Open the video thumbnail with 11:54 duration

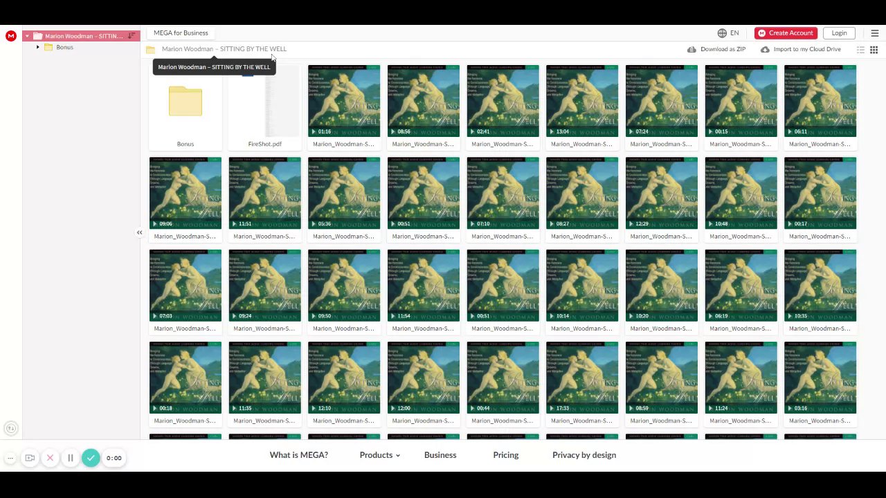424,290
